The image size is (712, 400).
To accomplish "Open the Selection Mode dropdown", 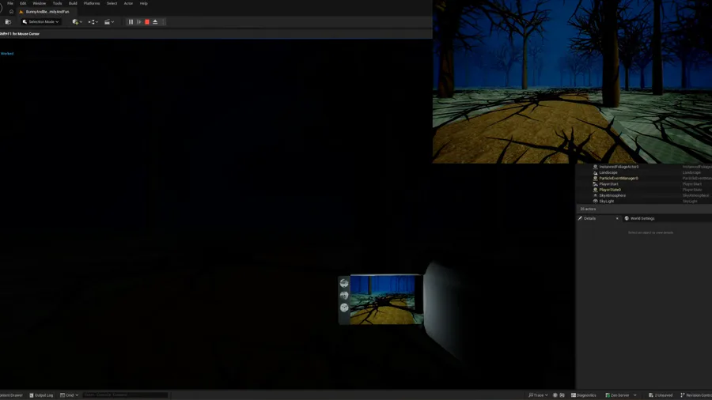I will tap(41, 22).
